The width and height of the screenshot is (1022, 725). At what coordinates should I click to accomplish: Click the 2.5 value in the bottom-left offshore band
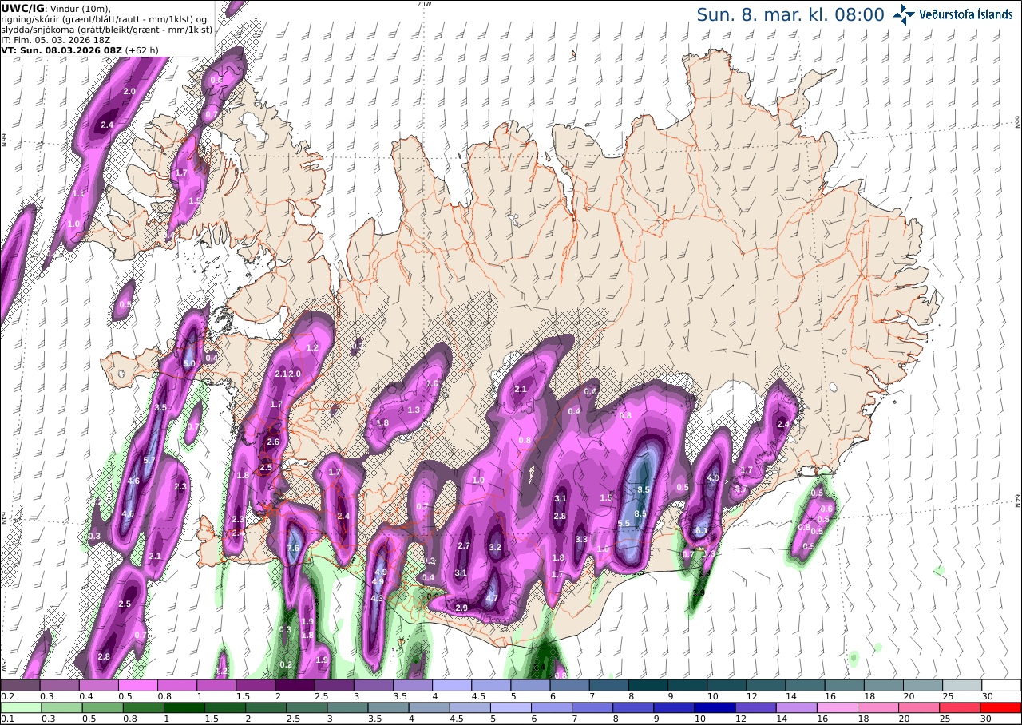125,604
